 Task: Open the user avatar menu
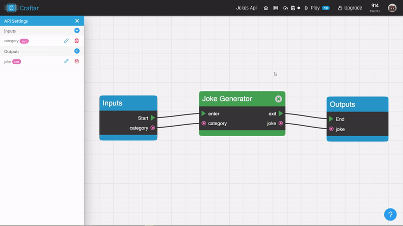[x=392, y=8]
